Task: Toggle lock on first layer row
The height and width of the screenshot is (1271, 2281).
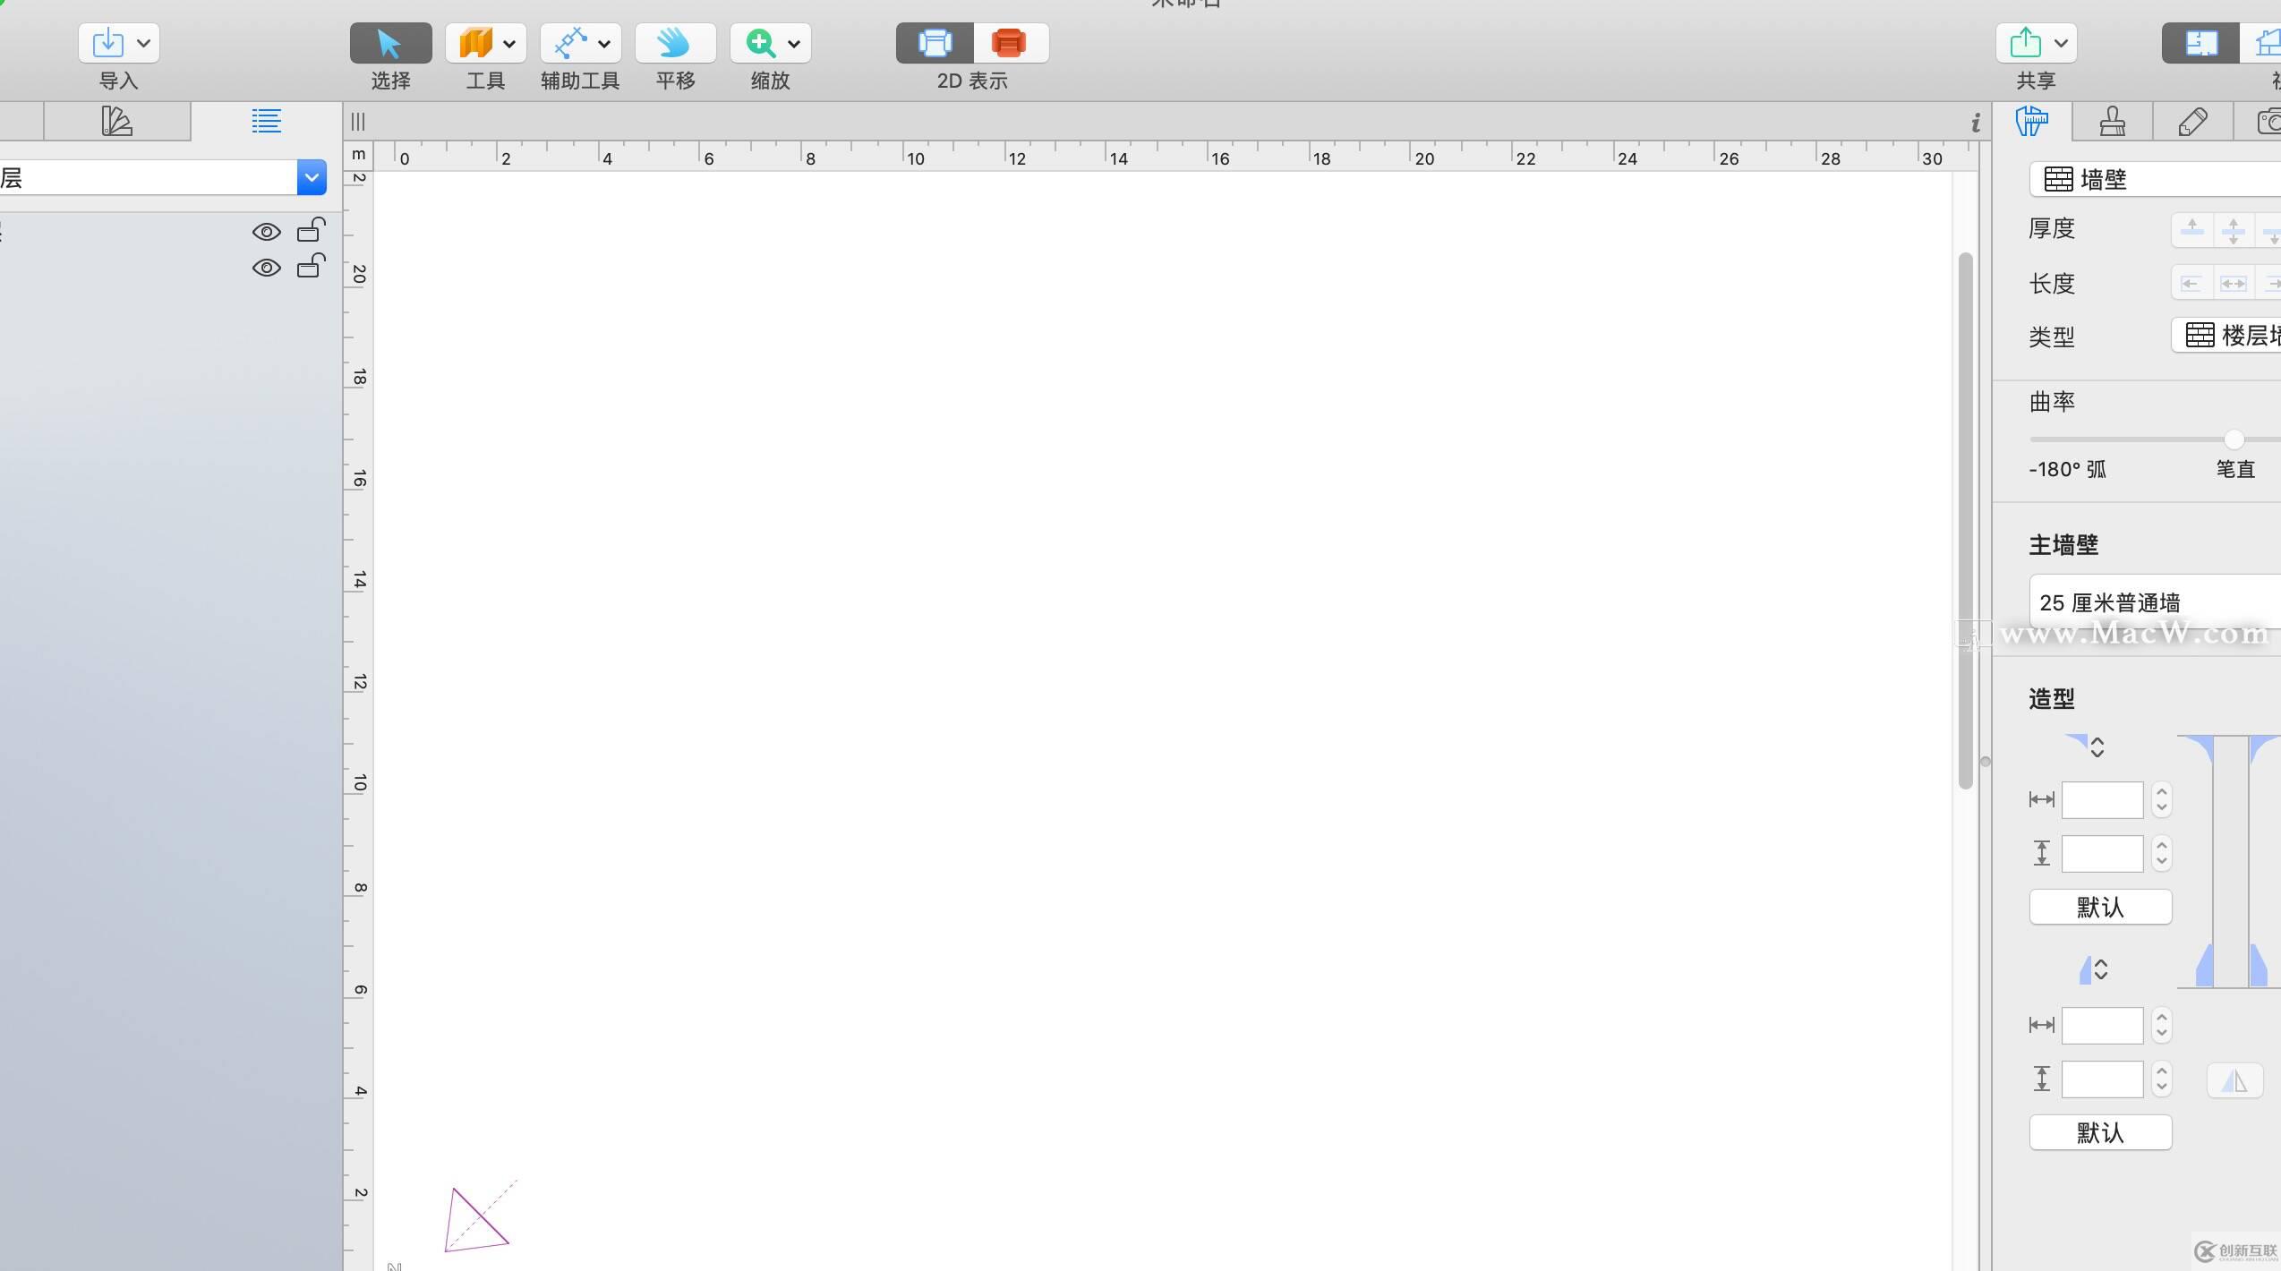Action: [x=310, y=230]
